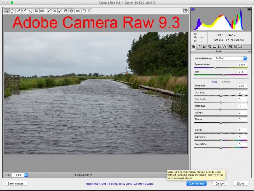Open the HSL / Grayscale tab

click(209, 47)
